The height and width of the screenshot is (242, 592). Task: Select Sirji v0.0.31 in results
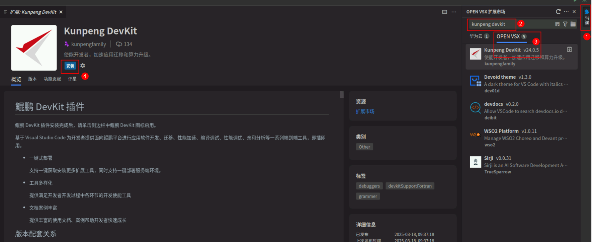tap(521, 165)
